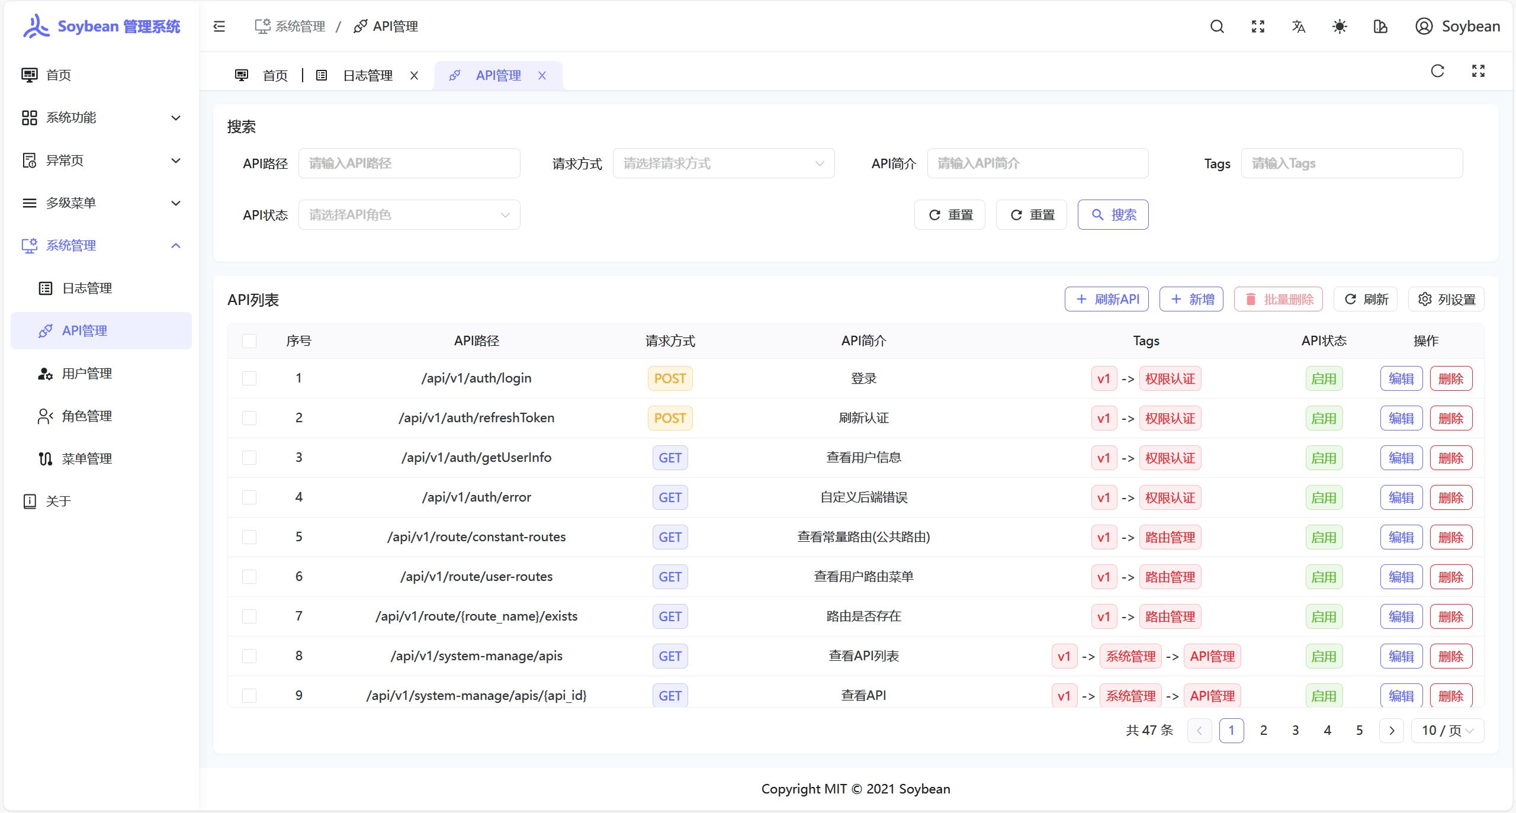Switch language via translate icon
Viewport: 1516px width, 813px height.
click(1299, 27)
